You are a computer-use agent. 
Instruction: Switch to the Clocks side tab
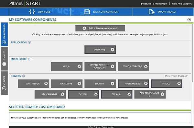coord(4,83)
